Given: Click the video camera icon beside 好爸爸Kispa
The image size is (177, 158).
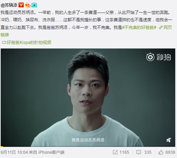Looking at the screenshot, I should (4, 43).
